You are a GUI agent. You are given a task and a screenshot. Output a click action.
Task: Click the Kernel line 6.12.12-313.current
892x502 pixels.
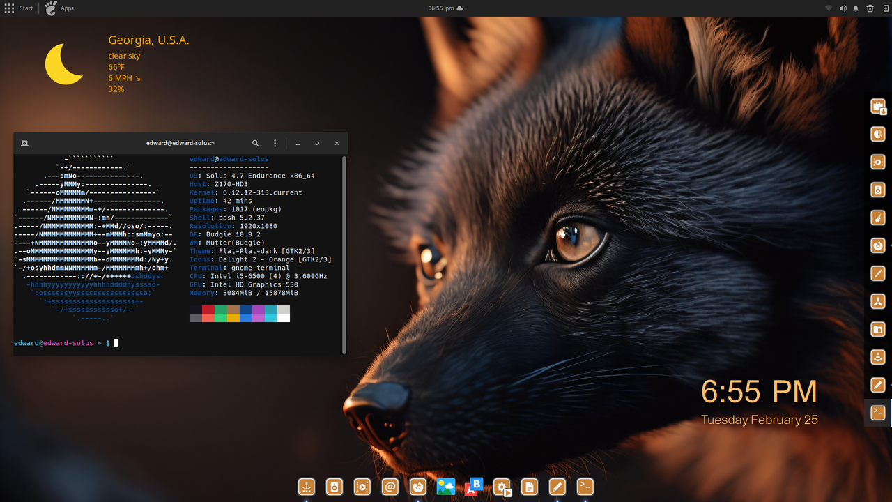(x=246, y=192)
